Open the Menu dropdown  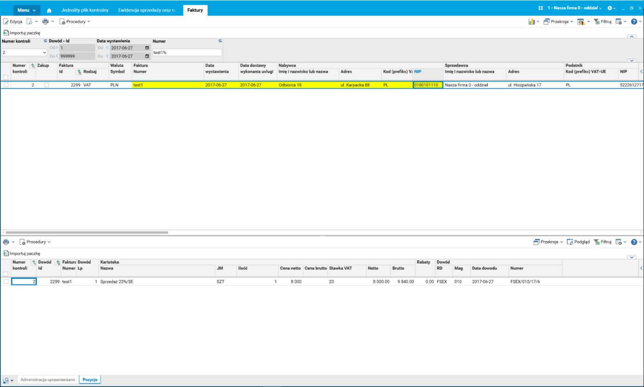(x=27, y=10)
